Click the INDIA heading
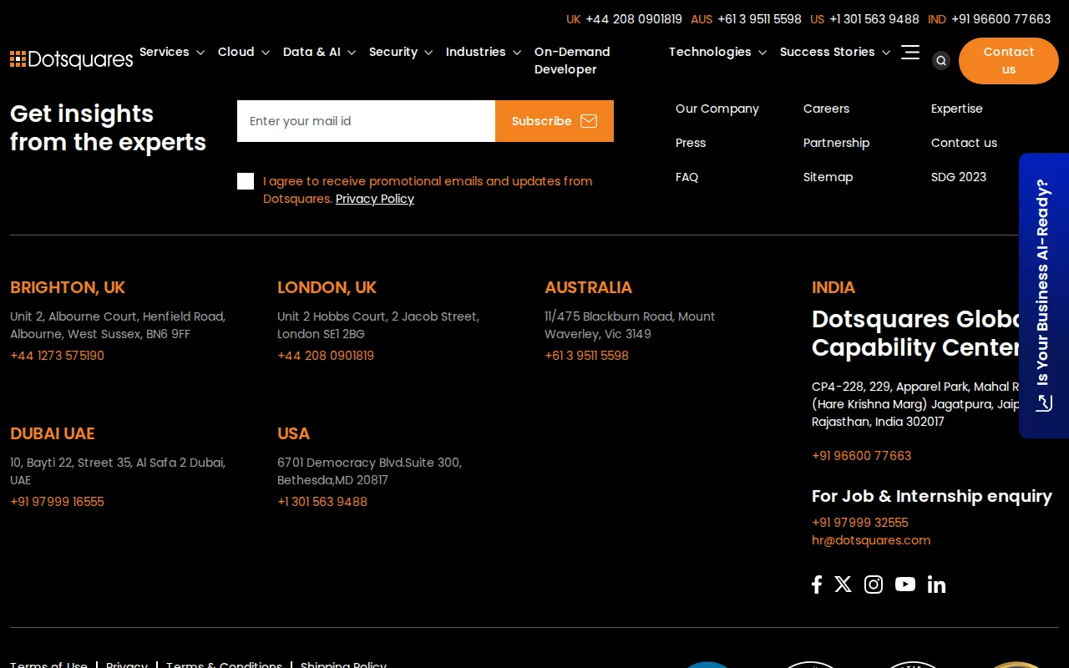This screenshot has width=1069, height=668. click(x=833, y=287)
